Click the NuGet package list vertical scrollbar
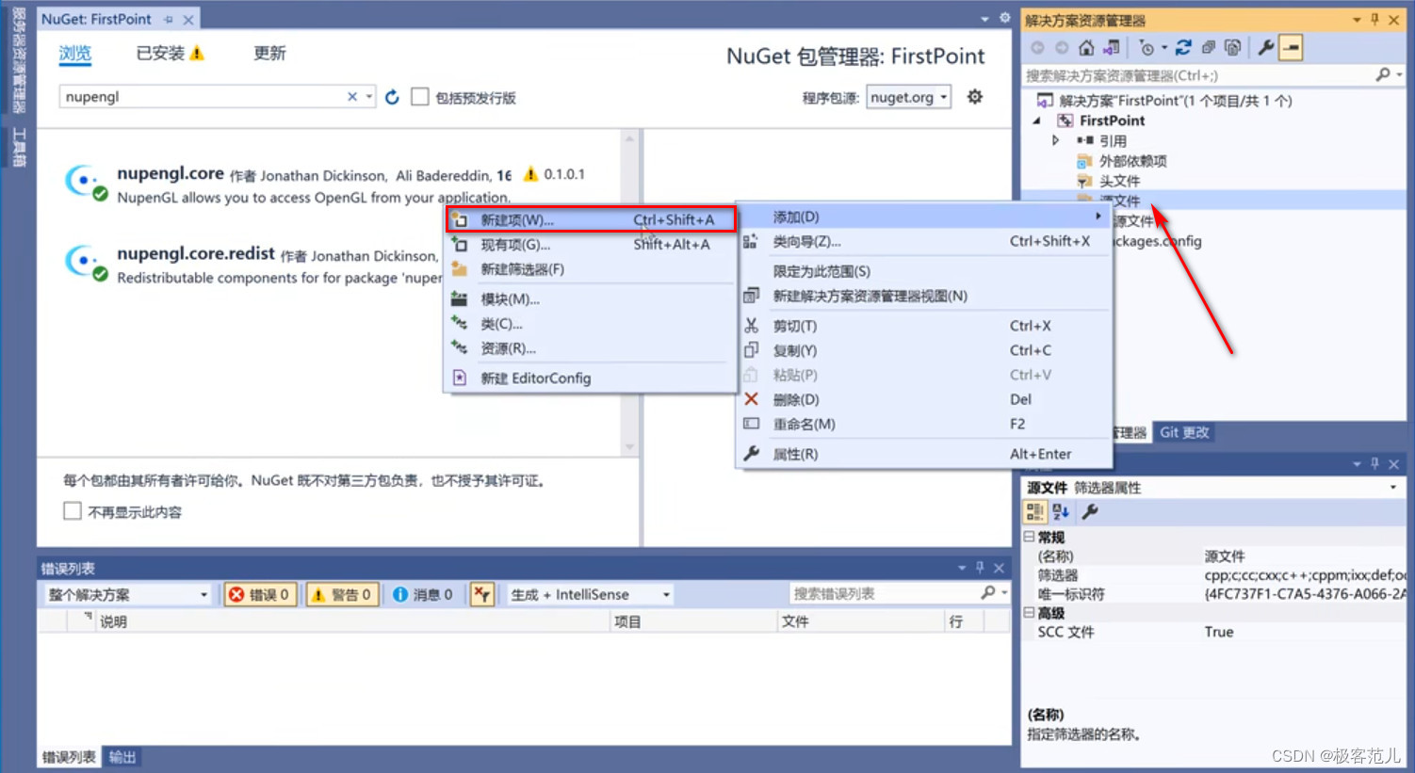 point(629,292)
